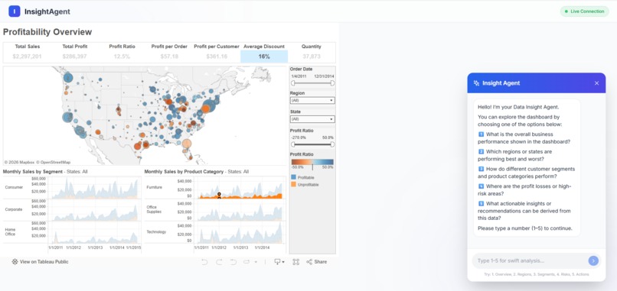
Task: Click the Profit Ratio slider minimum handle
Action: pos(292,144)
